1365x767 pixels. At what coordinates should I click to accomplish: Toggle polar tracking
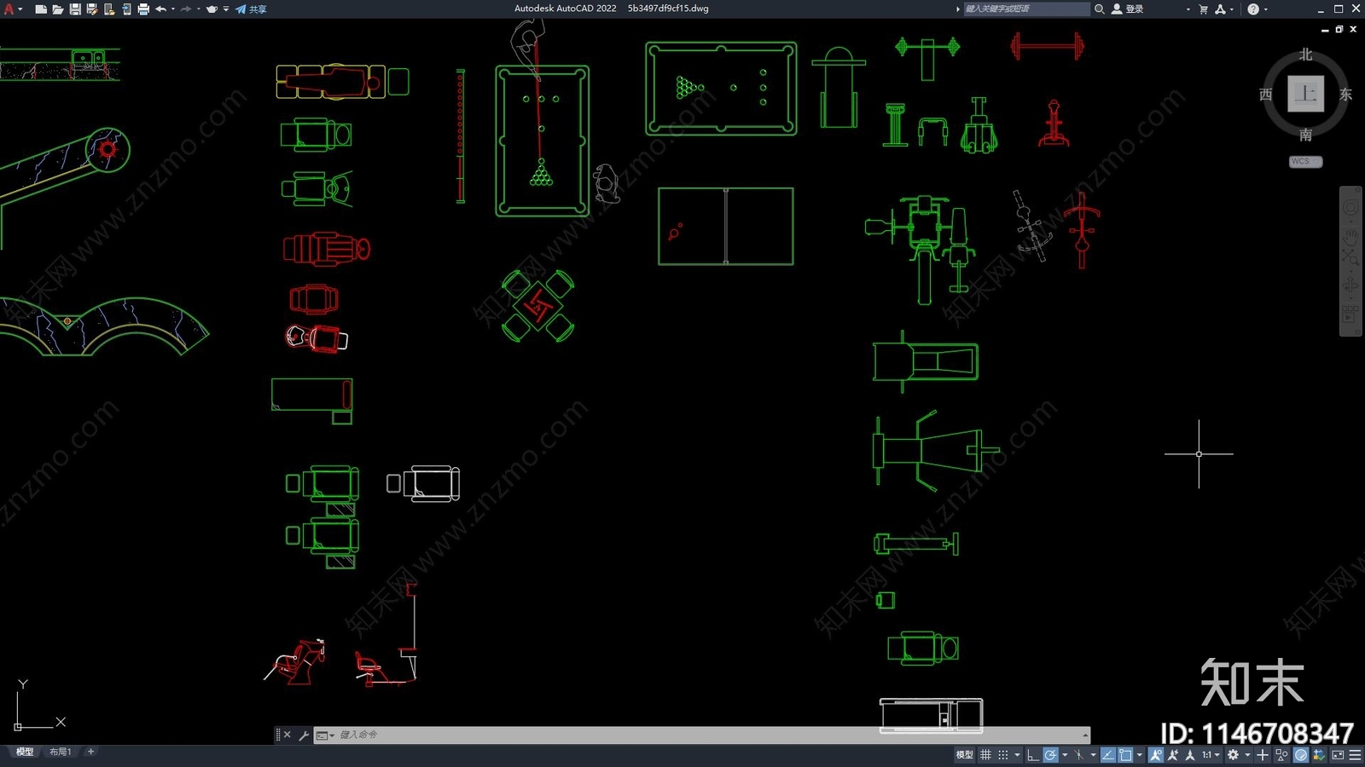pos(1050,755)
